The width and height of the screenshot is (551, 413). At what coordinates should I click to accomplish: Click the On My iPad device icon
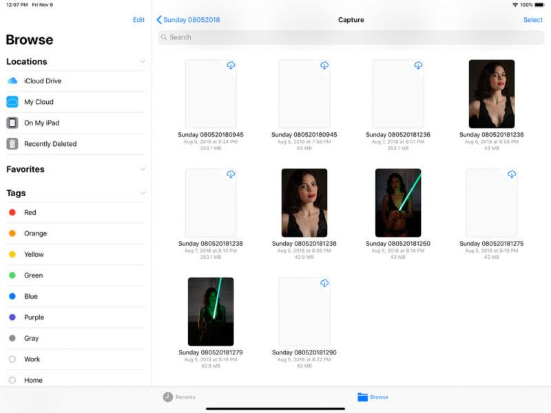(12, 123)
